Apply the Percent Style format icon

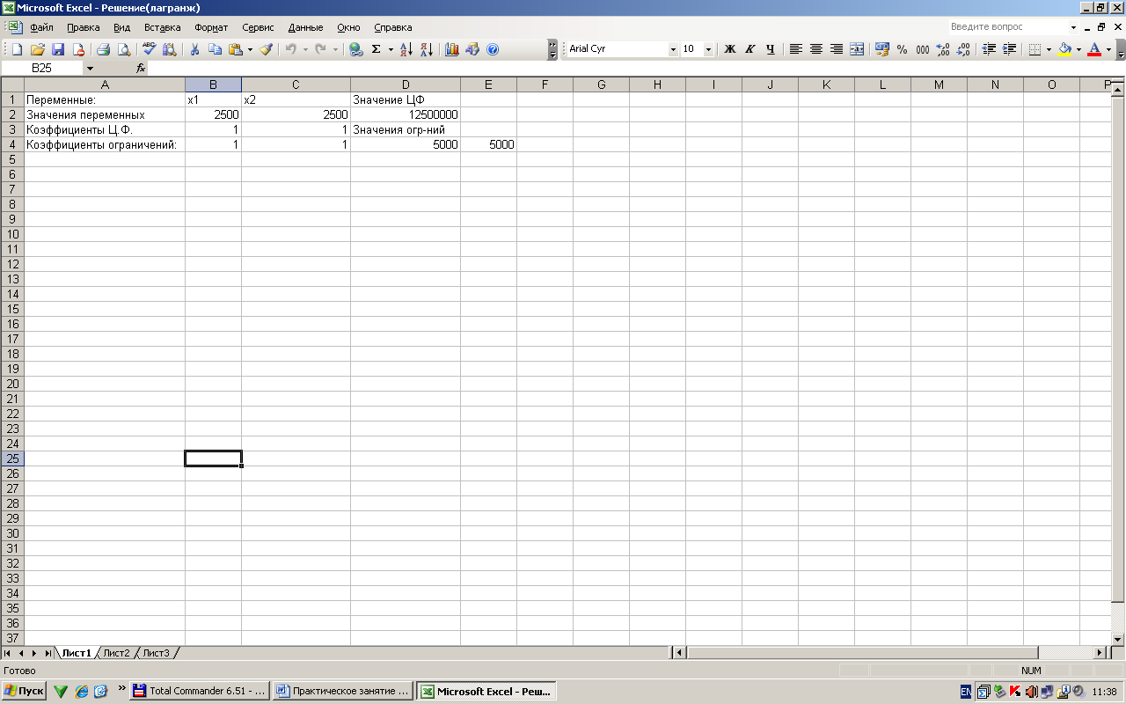pos(902,49)
